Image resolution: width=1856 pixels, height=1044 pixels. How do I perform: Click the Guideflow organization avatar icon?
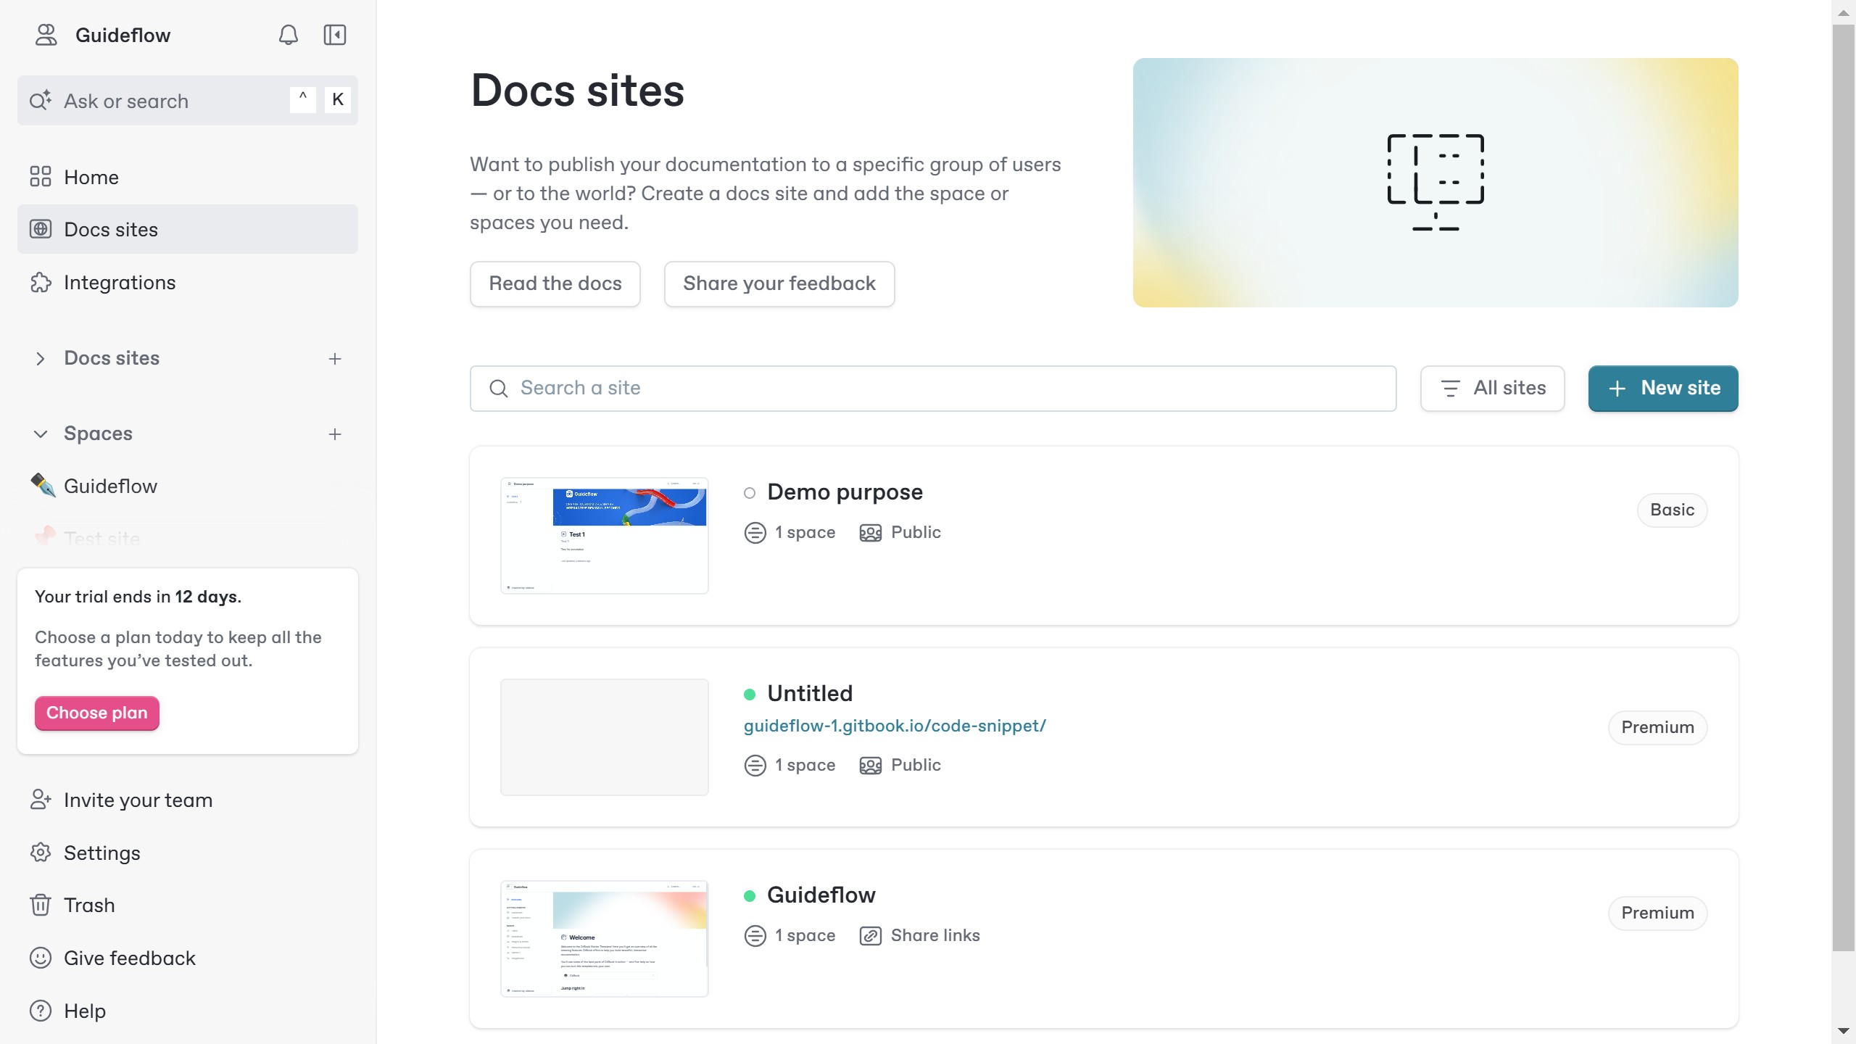(46, 35)
